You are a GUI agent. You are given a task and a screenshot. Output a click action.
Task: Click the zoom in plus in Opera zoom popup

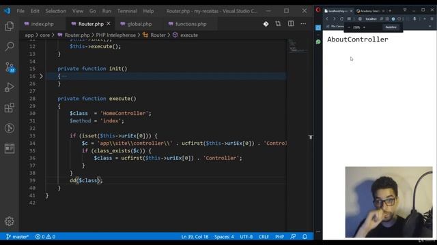tap(364, 27)
